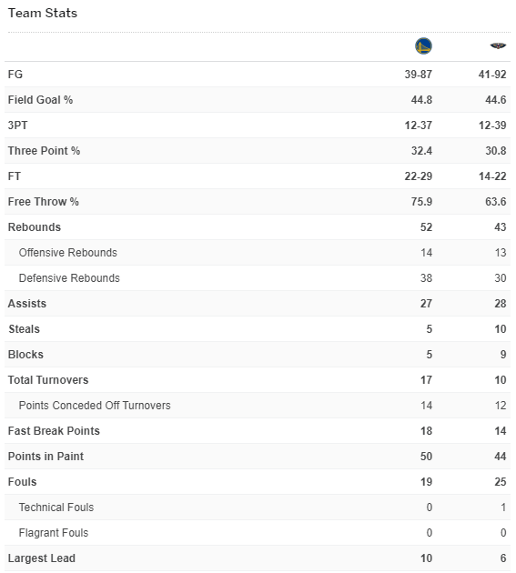This screenshot has width=516, height=573.
Task: Click the Technical Fouls sub-row
Action: [258, 508]
